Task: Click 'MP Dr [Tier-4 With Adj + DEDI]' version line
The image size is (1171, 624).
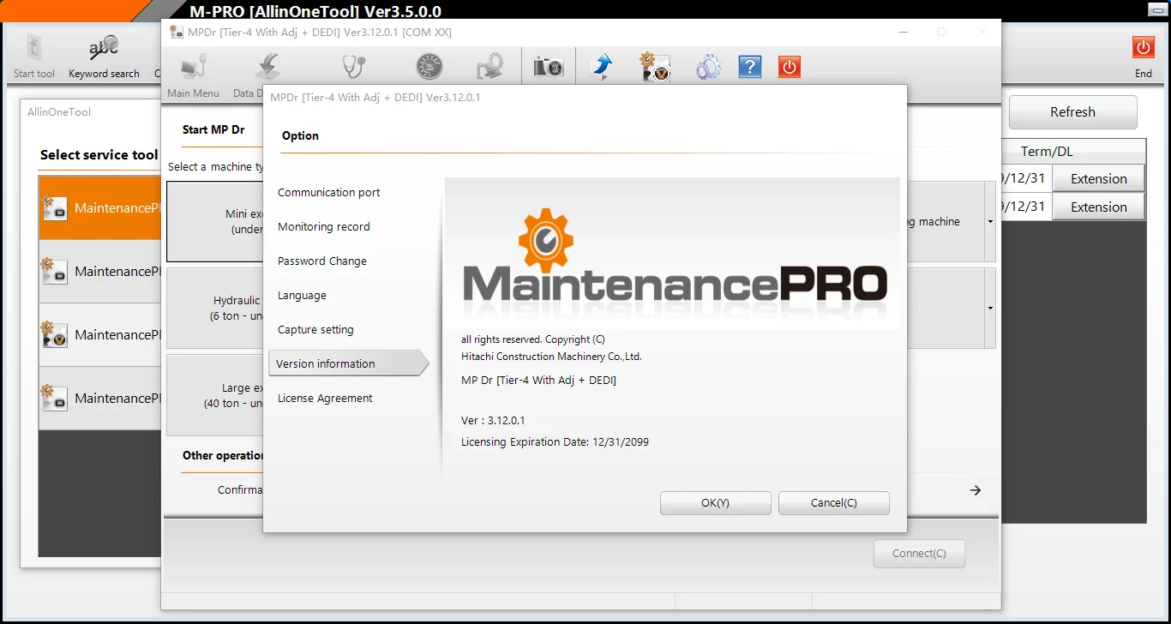Action: click(538, 381)
